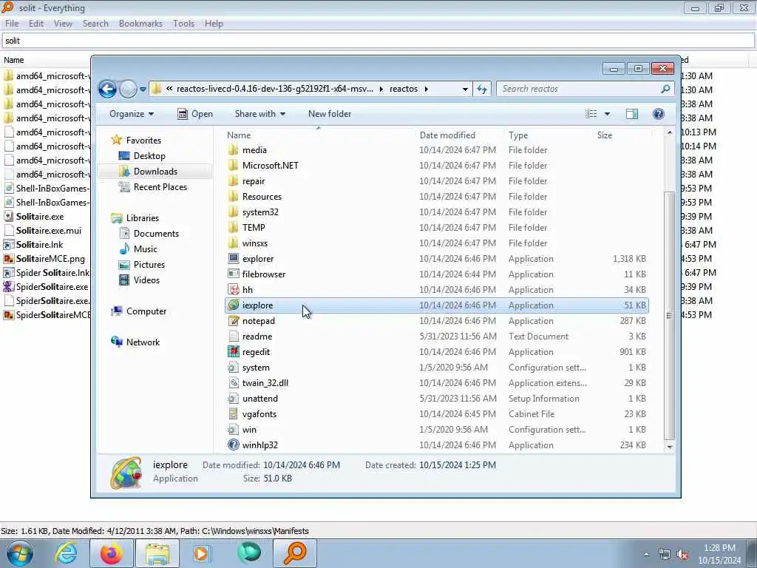
Task: Open the Edit menu in Everything
Action: pyautogui.click(x=35, y=24)
